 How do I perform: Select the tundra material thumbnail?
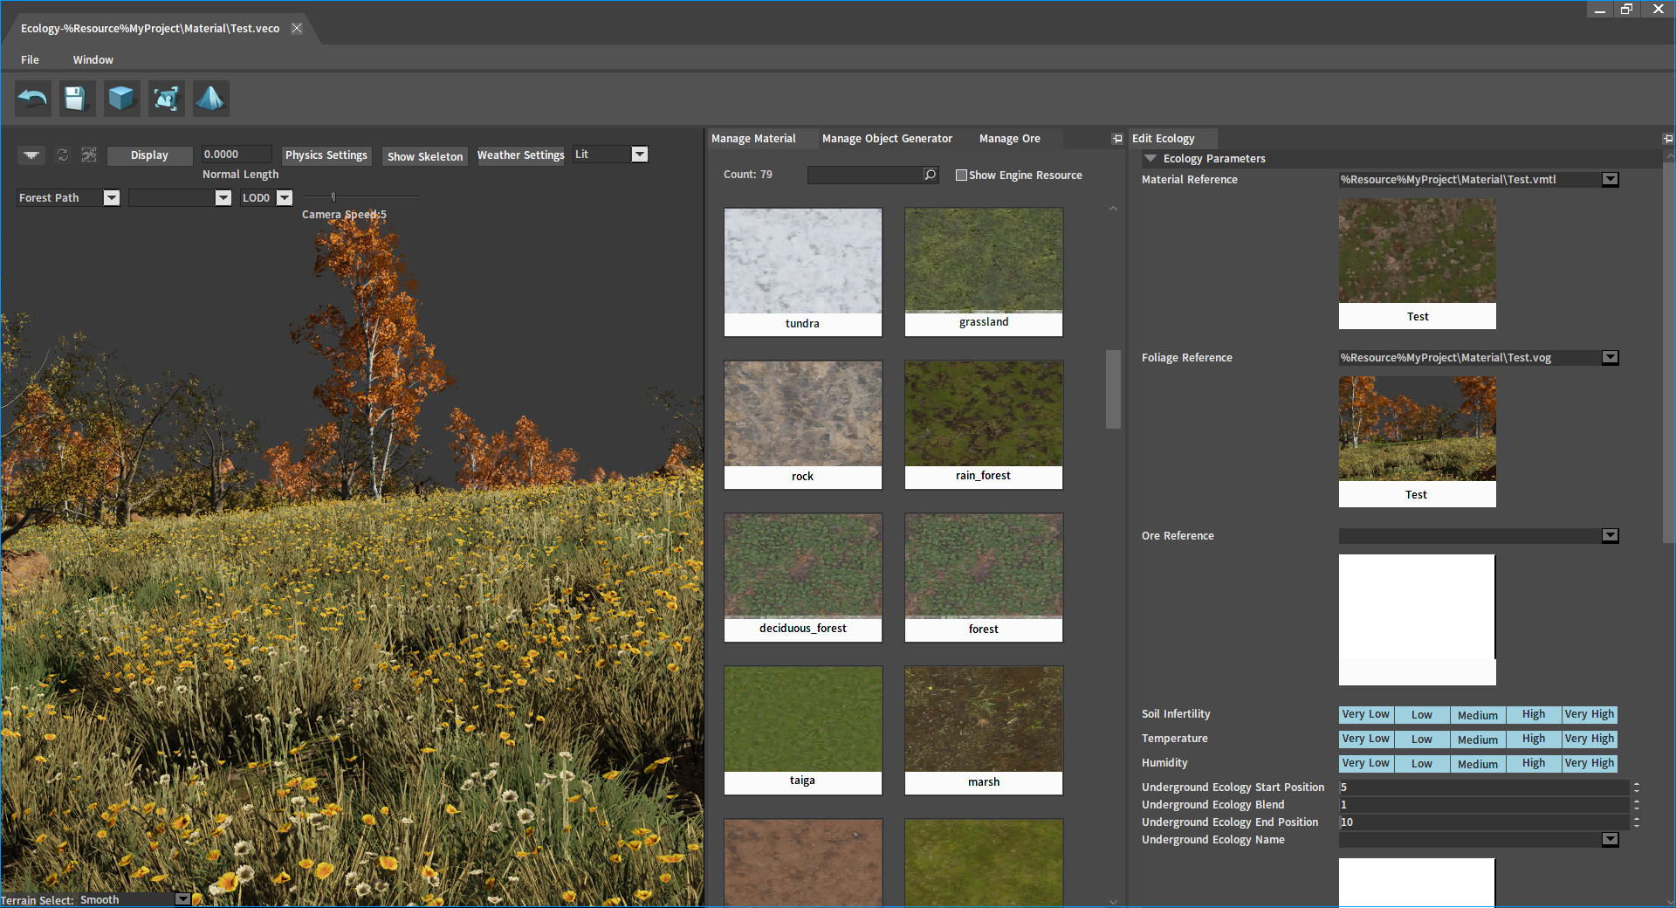(x=803, y=272)
